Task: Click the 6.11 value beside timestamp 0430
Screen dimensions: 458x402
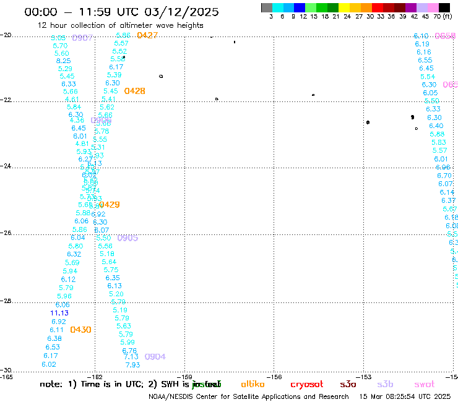Action: 56,330
